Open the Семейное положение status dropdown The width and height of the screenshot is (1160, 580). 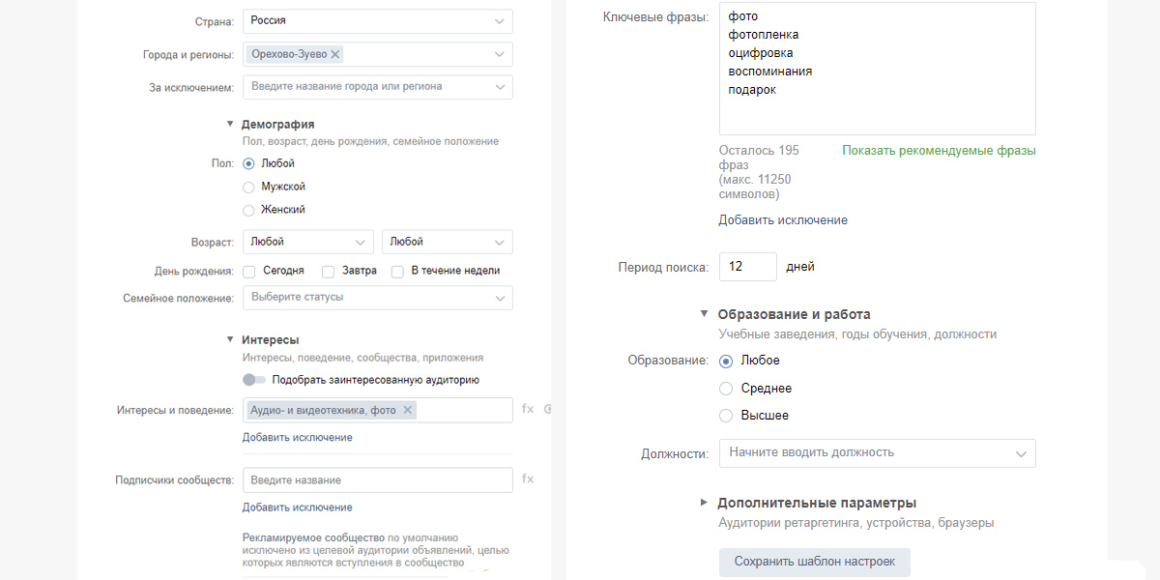(378, 298)
